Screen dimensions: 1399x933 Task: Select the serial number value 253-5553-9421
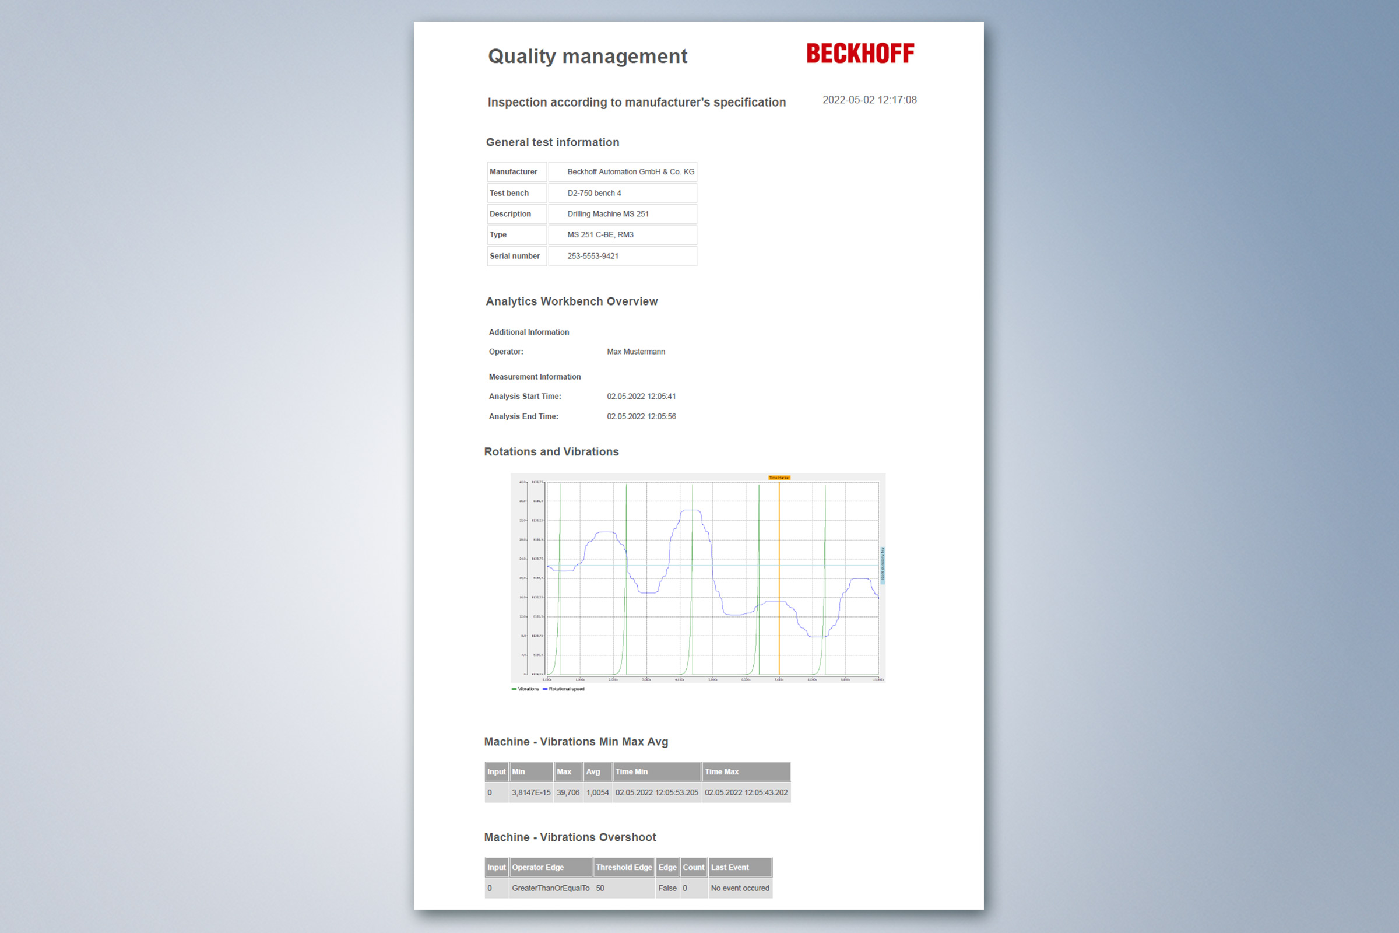point(592,256)
